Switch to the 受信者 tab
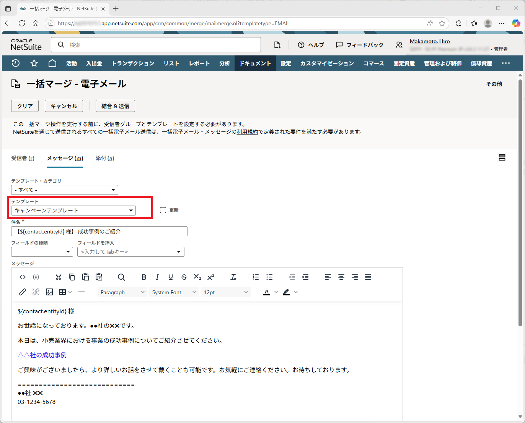 23,158
